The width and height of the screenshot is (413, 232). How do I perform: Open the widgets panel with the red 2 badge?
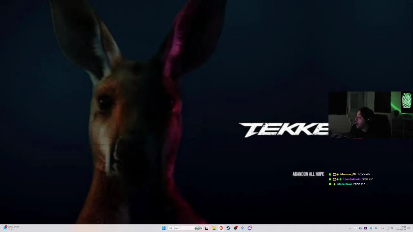[12, 228]
